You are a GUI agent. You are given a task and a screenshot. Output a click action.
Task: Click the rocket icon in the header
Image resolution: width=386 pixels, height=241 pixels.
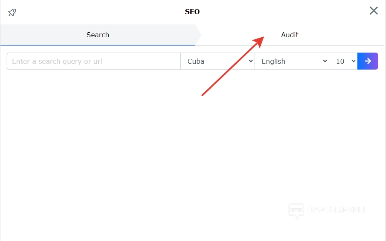click(x=12, y=12)
